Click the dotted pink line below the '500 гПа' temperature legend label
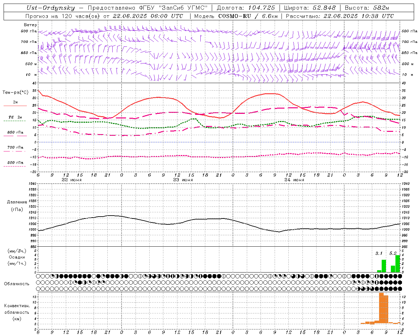419x335 pixels. pyautogui.click(x=15, y=166)
